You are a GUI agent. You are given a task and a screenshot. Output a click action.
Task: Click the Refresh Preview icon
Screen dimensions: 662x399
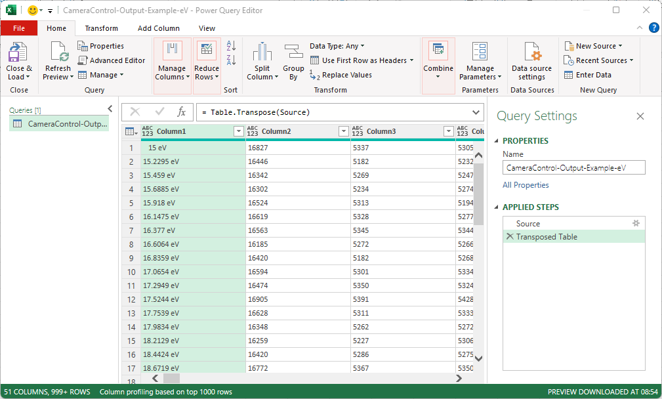[x=58, y=51]
